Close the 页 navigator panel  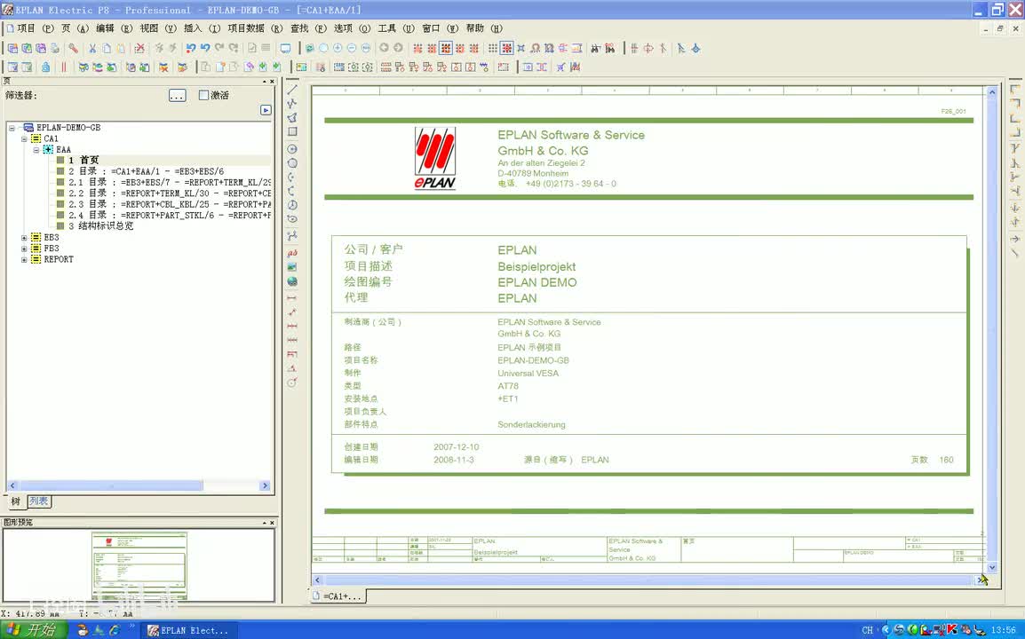pyautogui.click(x=273, y=82)
